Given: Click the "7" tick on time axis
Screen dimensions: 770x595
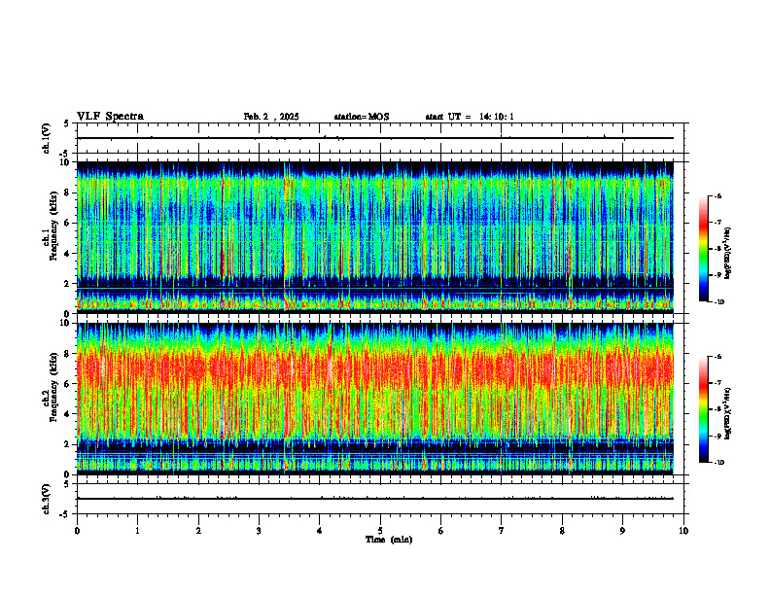Looking at the screenshot, I should click(502, 531).
